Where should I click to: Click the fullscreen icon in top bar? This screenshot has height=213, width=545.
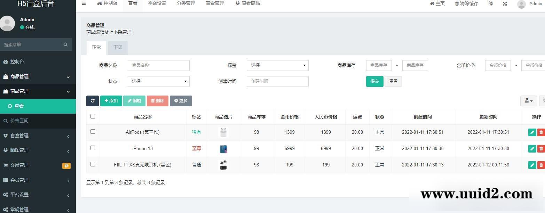tap(505, 4)
